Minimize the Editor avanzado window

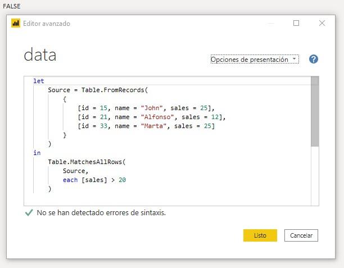coord(271,24)
